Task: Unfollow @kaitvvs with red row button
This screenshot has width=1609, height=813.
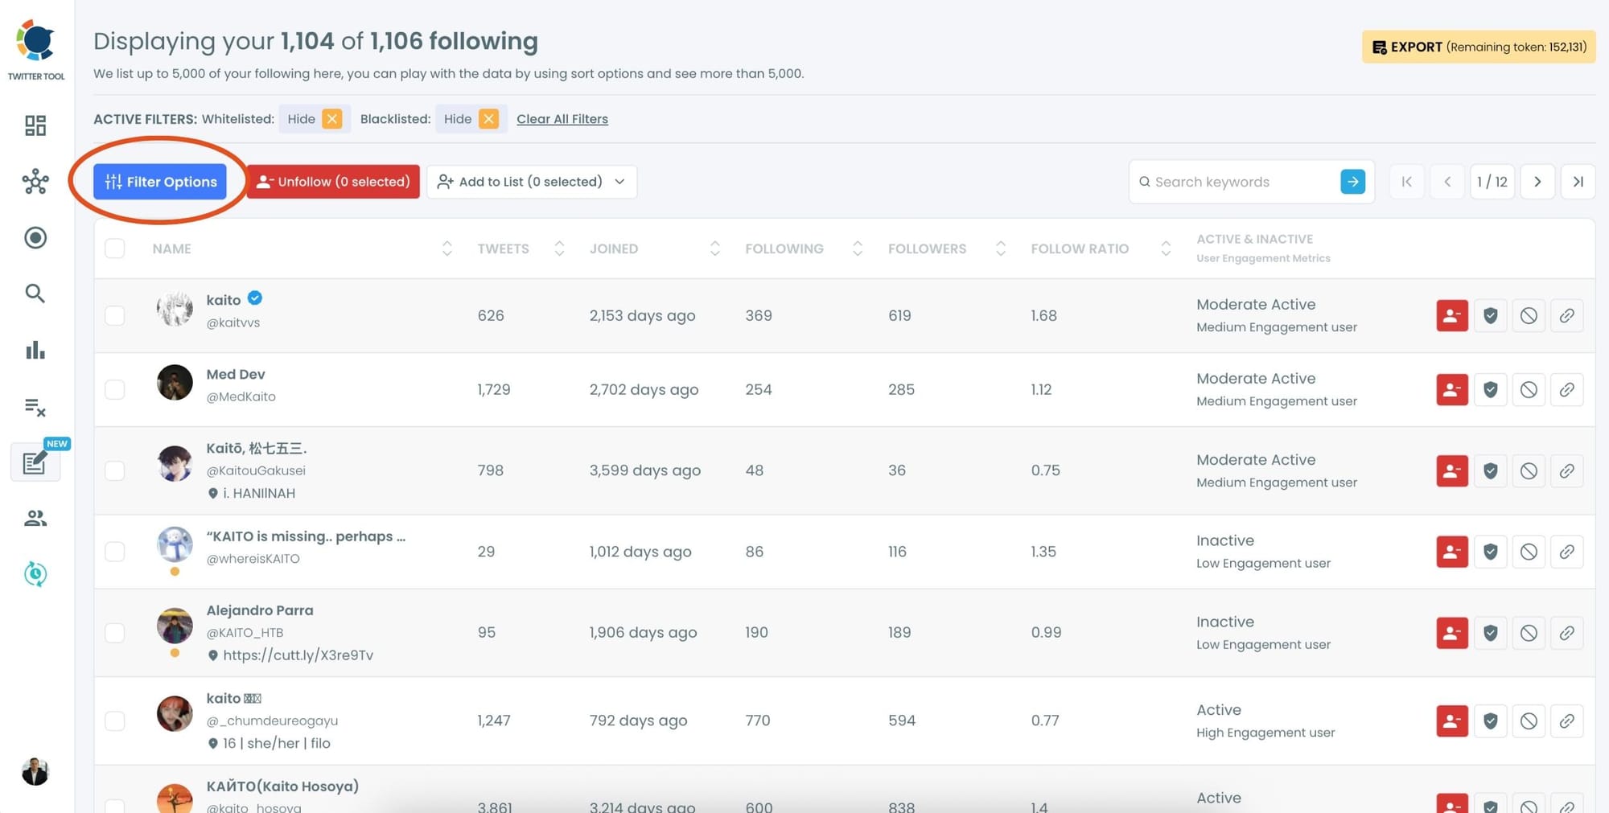Action: (1452, 316)
